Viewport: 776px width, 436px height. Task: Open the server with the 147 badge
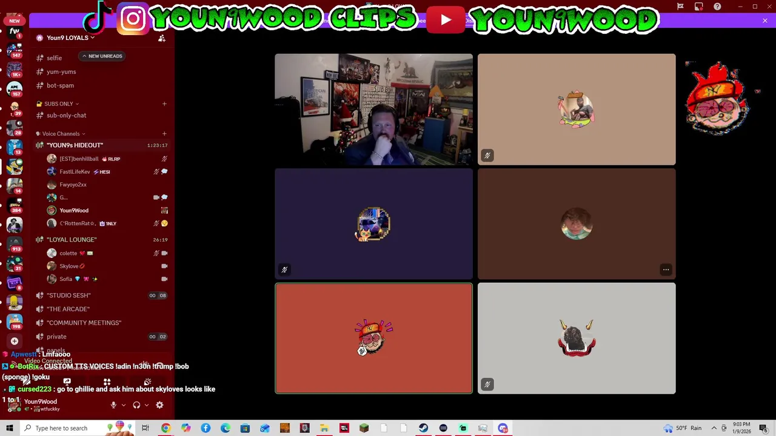coord(15,50)
